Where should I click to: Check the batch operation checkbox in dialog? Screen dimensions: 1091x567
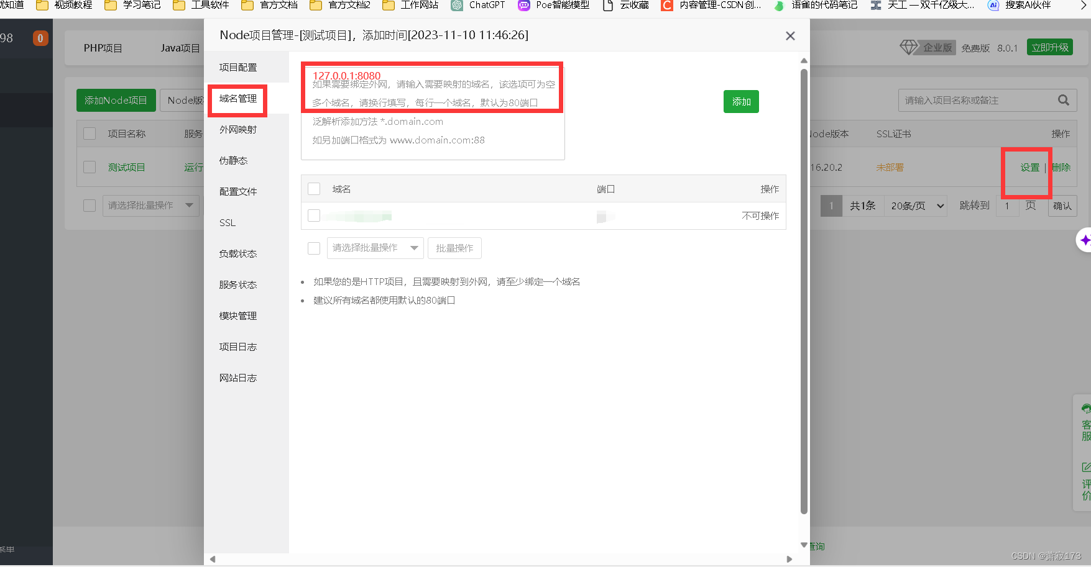coord(314,248)
